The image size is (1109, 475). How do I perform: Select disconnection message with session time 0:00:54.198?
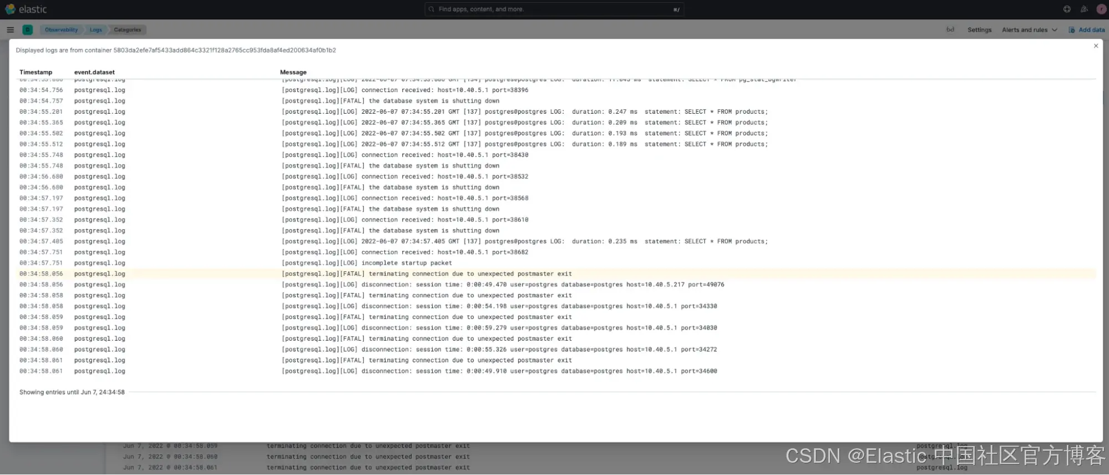[x=499, y=306]
